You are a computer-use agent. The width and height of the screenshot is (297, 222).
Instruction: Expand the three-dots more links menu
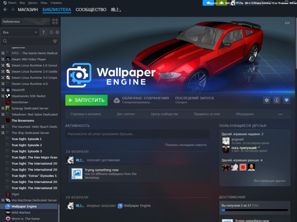[280, 114]
